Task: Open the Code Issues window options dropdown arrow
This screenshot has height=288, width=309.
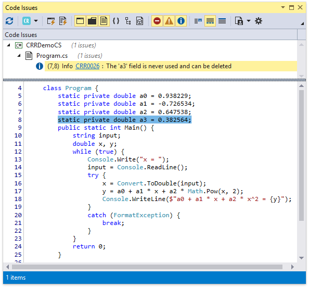Action: click(283, 7)
